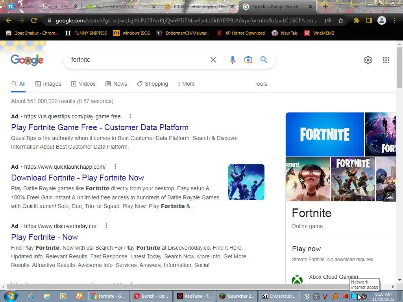Screen dimensions: 403x302
Task: Click the magnifier search button
Action: click(264, 60)
